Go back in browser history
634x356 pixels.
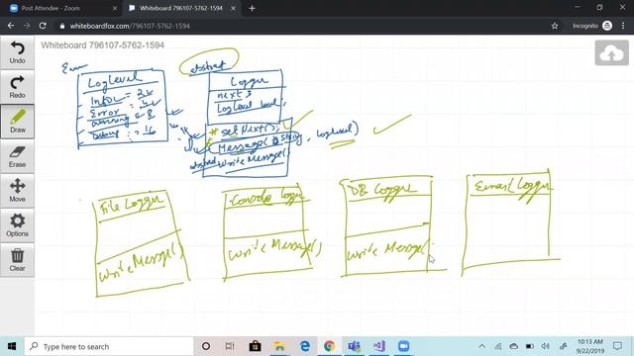pos(11,26)
